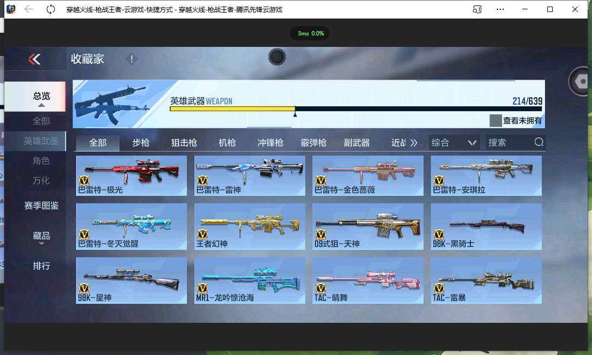This screenshot has width=592, height=355.
Task: Open the TAC-雷暴 weapon card
Action: point(486,280)
